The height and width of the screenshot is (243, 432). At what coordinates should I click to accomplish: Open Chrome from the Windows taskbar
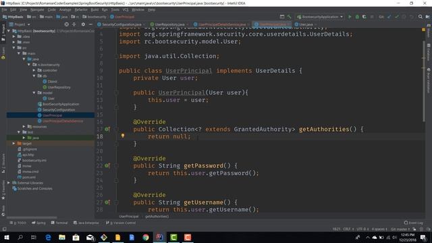click(x=146, y=237)
